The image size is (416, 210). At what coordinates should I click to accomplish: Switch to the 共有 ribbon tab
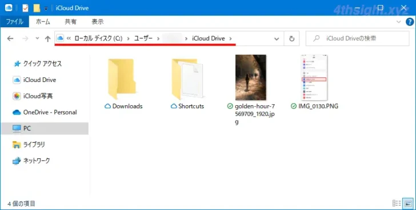(71, 22)
